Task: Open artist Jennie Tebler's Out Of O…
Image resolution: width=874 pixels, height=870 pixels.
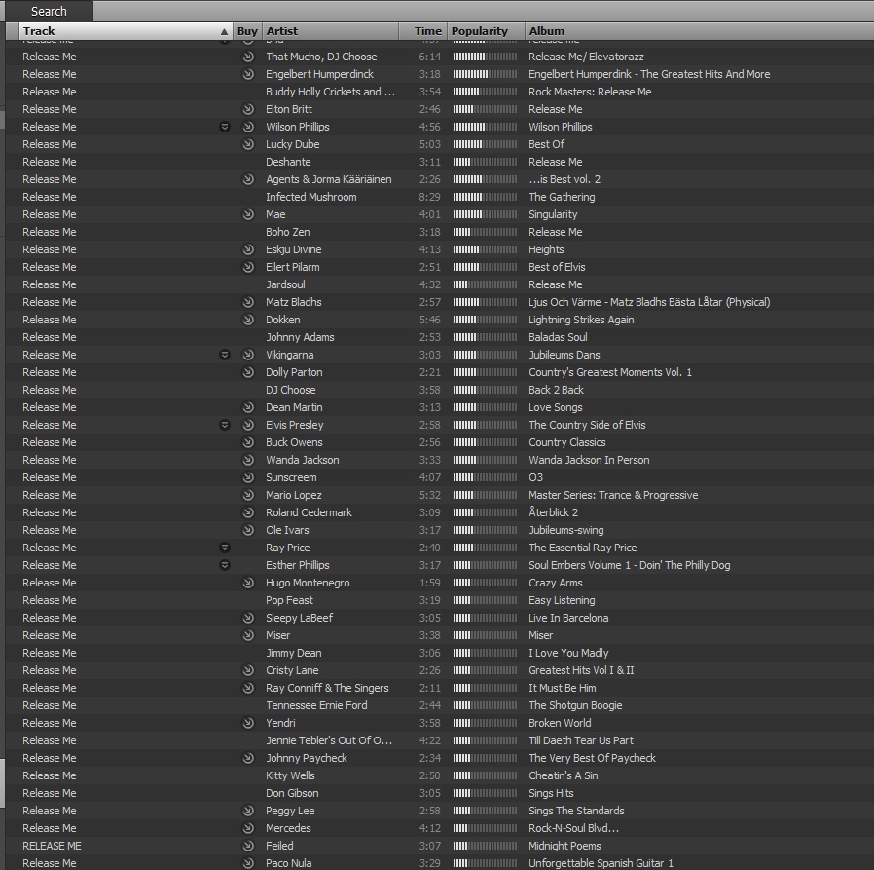Action: click(x=329, y=740)
